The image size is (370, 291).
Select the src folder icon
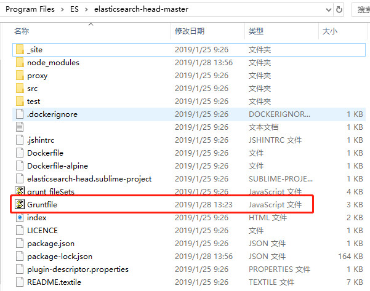click(20, 88)
